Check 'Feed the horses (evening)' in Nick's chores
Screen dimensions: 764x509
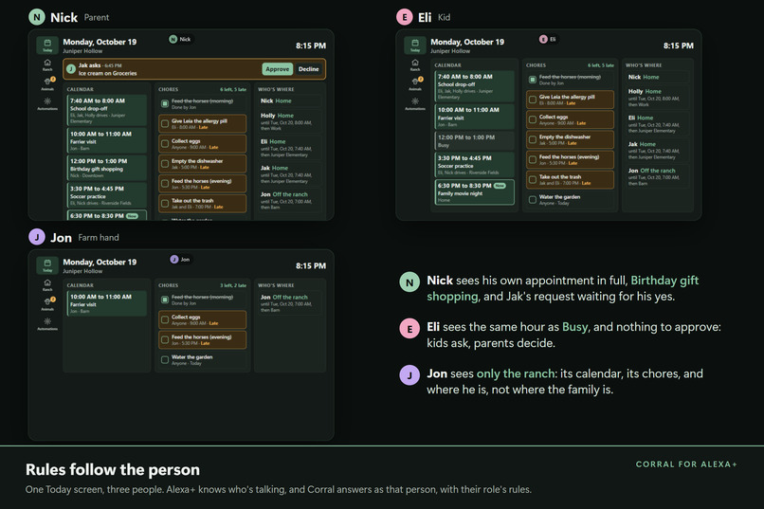(x=165, y=184)
